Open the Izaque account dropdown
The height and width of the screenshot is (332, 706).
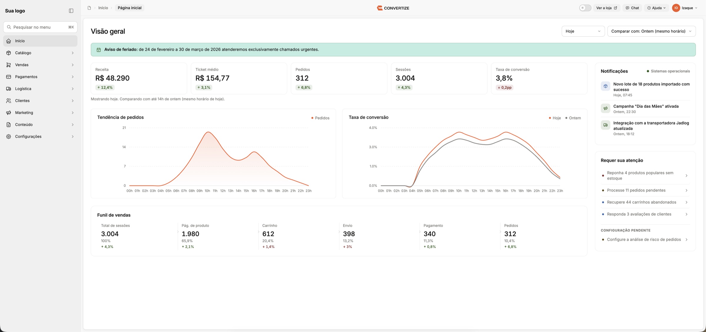pos(685,8)
